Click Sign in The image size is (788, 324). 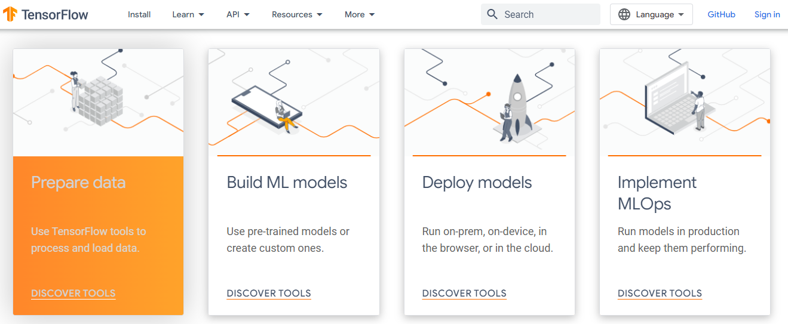pos(767,14)
